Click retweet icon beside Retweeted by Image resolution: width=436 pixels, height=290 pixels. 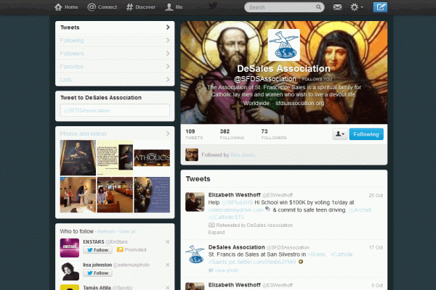tap(211, 225)
